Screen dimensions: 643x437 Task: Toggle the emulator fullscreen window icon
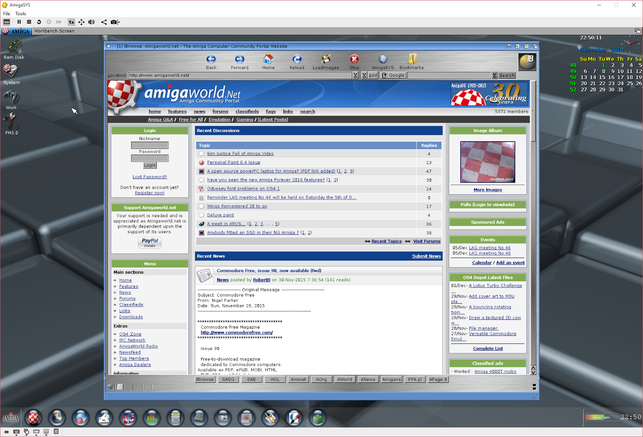click(x=6, y=22)
